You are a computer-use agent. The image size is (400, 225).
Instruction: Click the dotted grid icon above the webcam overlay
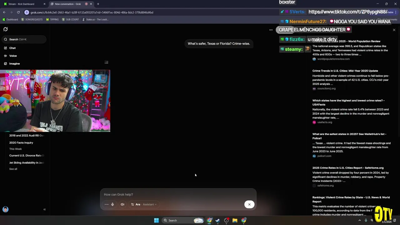tap(107, 62)
